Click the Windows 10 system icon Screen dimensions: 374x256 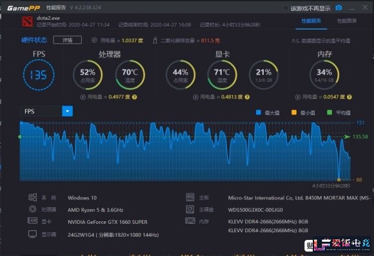(32, 197)
